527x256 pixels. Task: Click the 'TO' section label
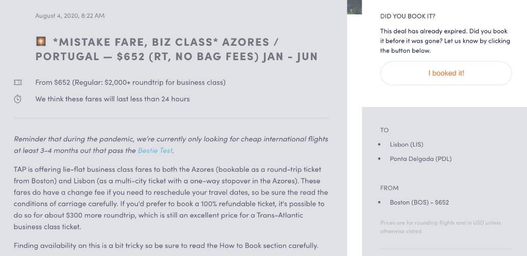point(384,130)
